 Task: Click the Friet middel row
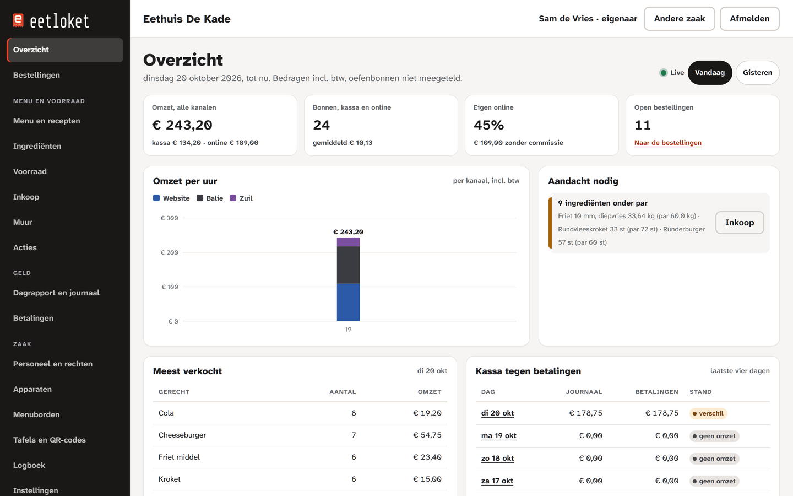tap(300, 457)
